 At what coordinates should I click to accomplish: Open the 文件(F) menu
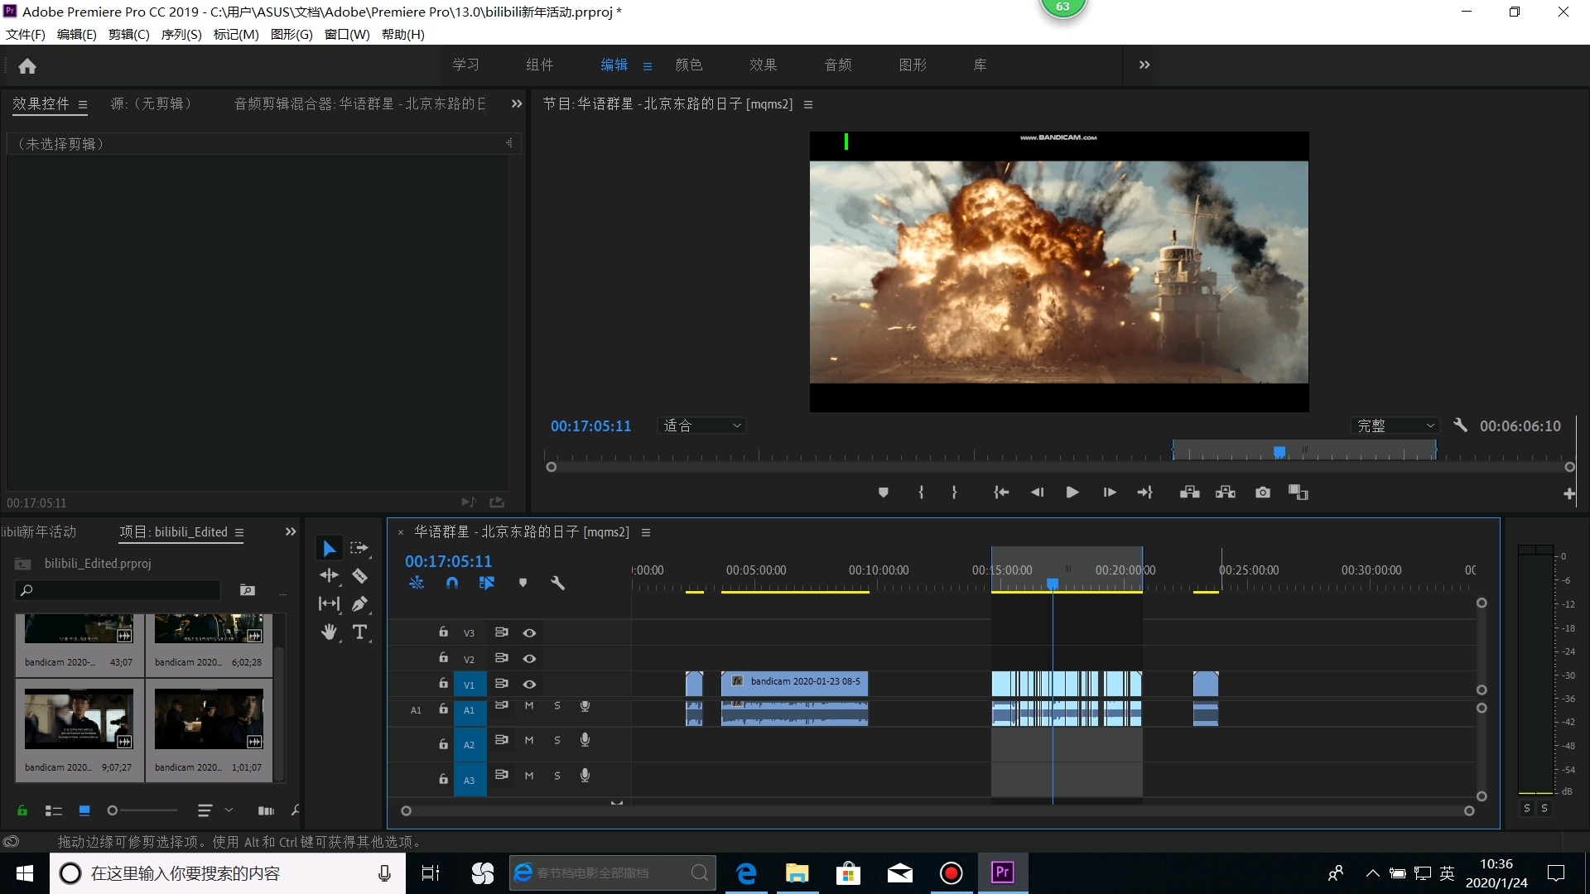point(26,34)
